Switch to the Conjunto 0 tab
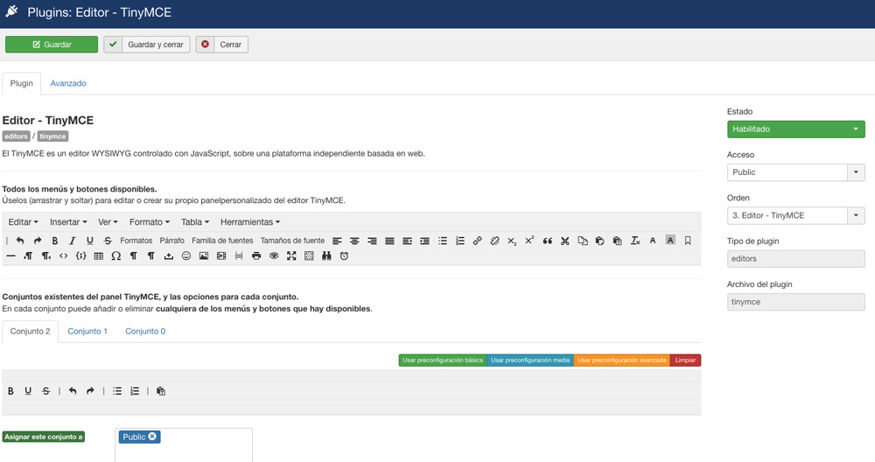 coord(145,332)
